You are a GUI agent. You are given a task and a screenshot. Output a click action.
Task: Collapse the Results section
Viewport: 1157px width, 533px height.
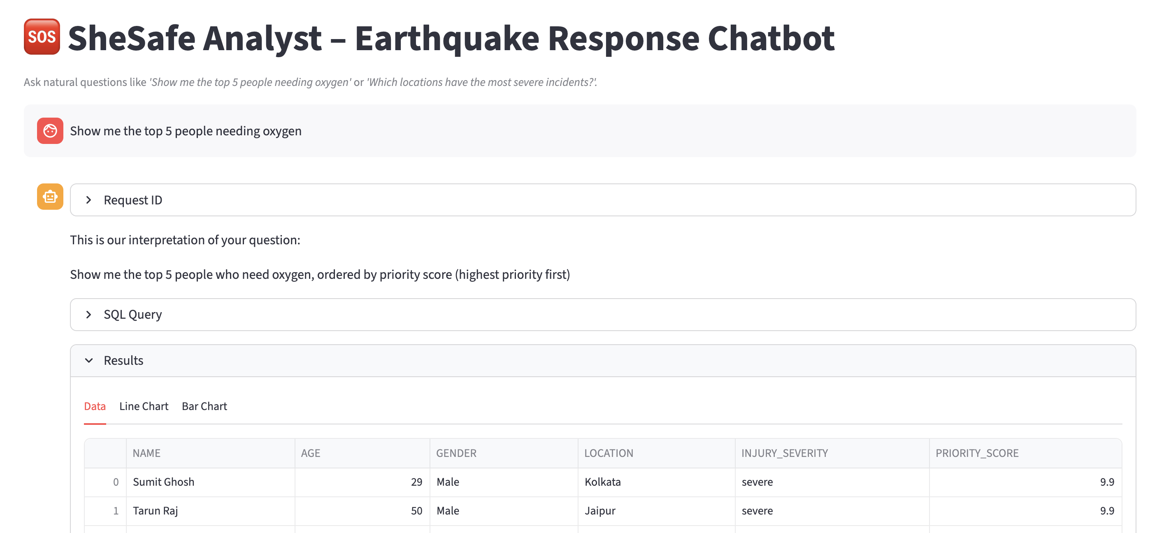tap(123, 361)
